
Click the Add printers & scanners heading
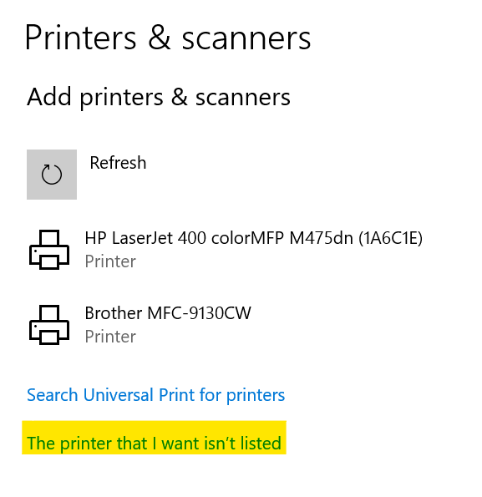pos(159,97)
